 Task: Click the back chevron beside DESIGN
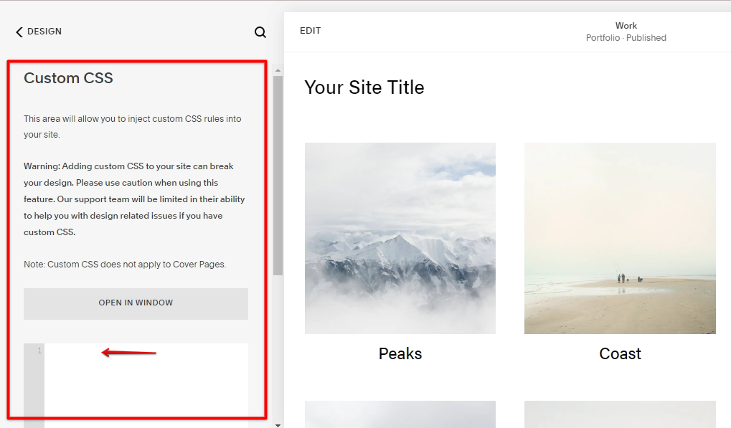click(19, 32)
